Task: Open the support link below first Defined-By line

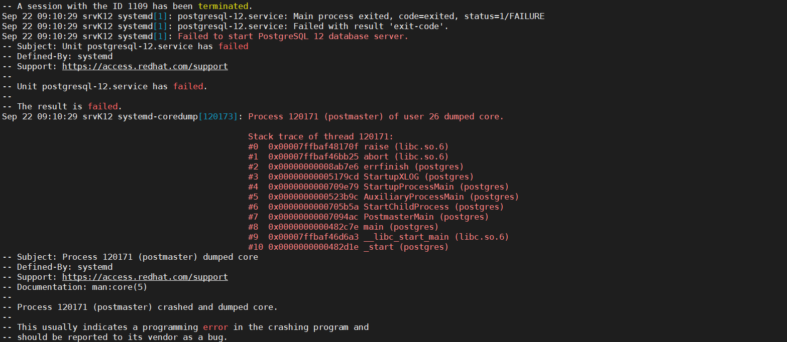Action: [145, 66]
